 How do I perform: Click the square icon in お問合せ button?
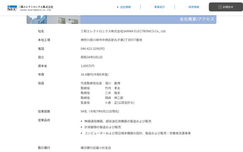tap(220, 7)
